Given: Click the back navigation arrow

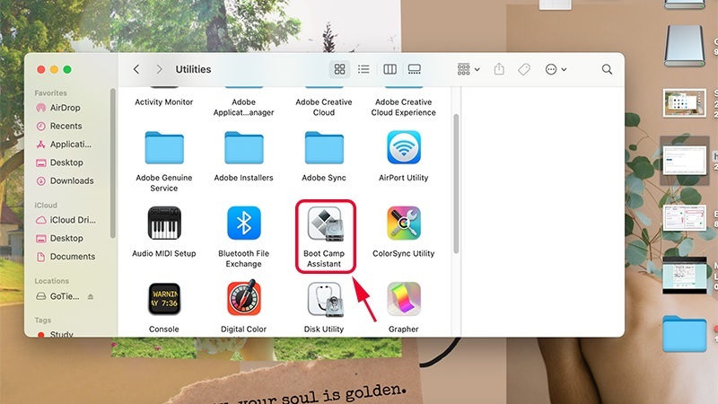Looking at the screenshot, I should coord(136,69).
